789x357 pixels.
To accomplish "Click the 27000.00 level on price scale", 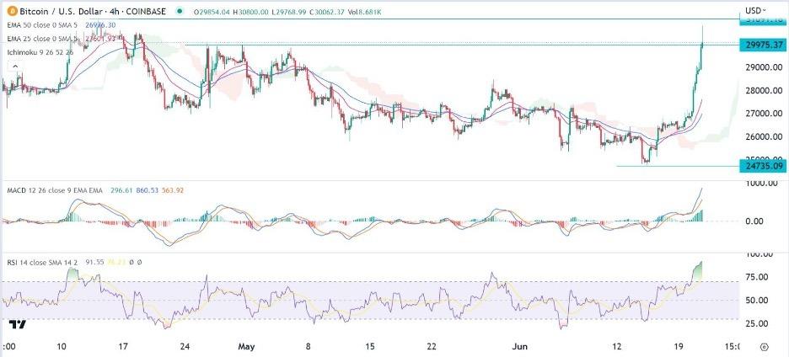I will [x=762, y=114].
